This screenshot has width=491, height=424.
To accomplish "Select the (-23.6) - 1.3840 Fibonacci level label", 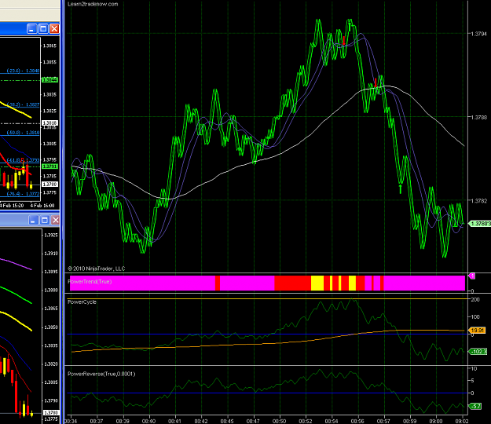I will 23,71.
